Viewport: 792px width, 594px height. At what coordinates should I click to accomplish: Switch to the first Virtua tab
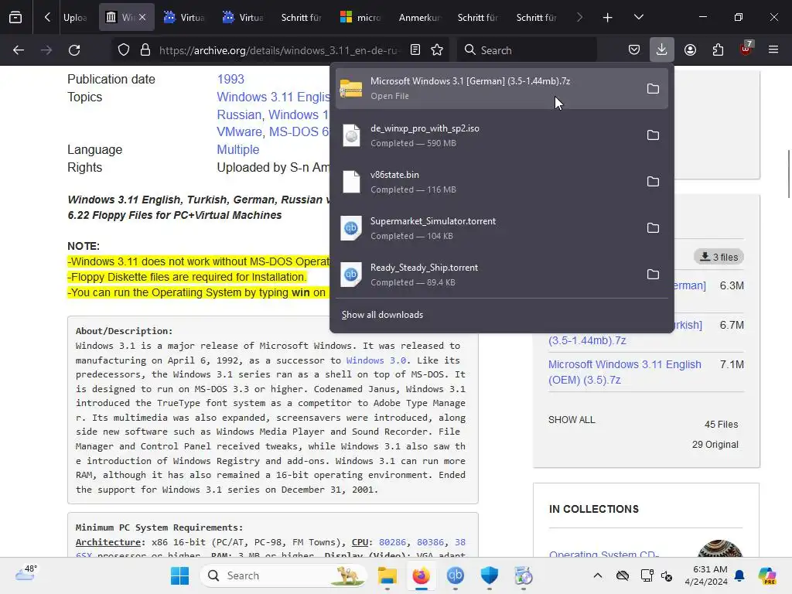point(184,18)
